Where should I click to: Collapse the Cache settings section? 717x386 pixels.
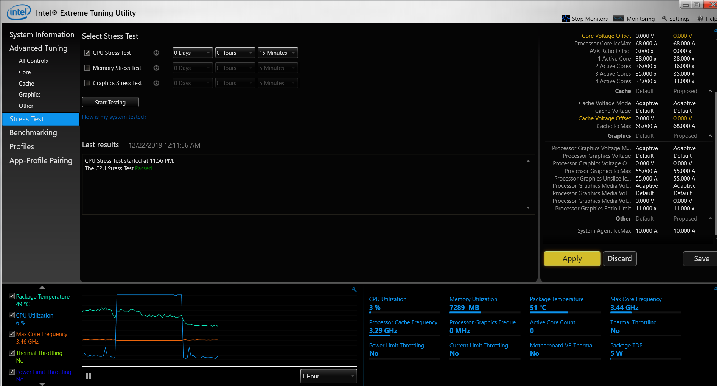click(710, 91)
